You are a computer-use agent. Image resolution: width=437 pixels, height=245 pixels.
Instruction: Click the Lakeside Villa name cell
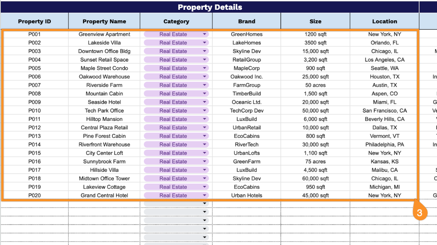[104, 43]
